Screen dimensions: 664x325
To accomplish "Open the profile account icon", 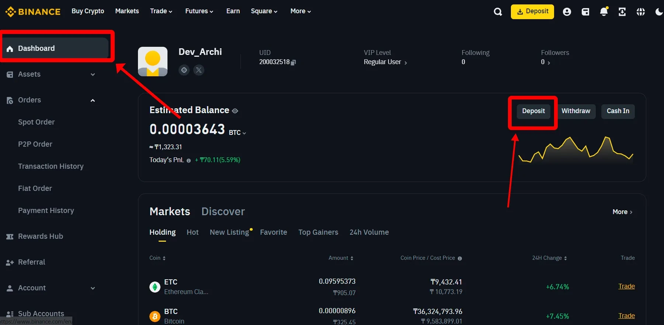I will [567, 12].
